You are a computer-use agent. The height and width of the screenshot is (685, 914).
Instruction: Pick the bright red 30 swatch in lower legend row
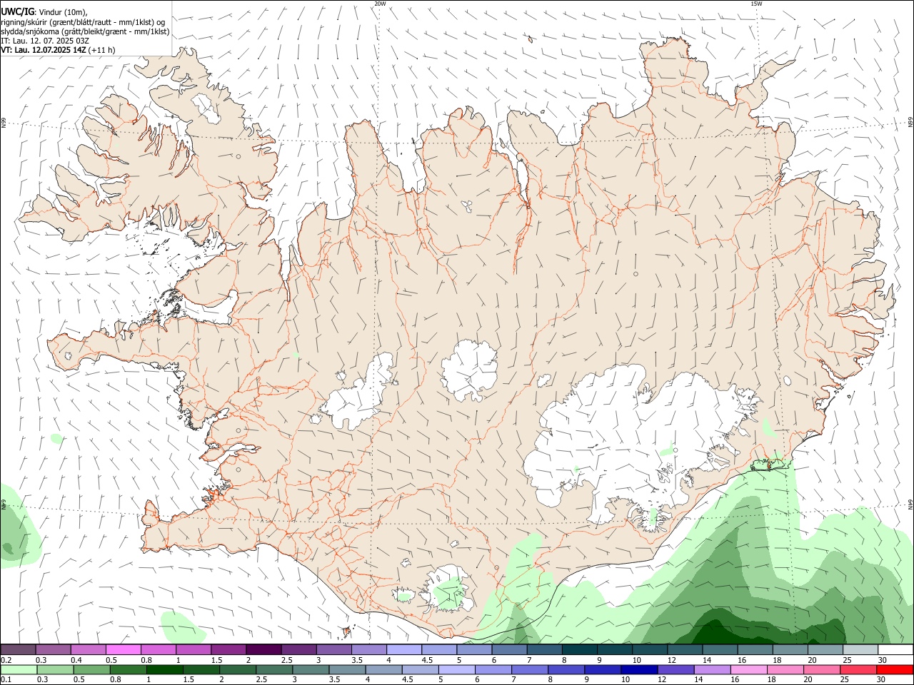tap(895, 670)
